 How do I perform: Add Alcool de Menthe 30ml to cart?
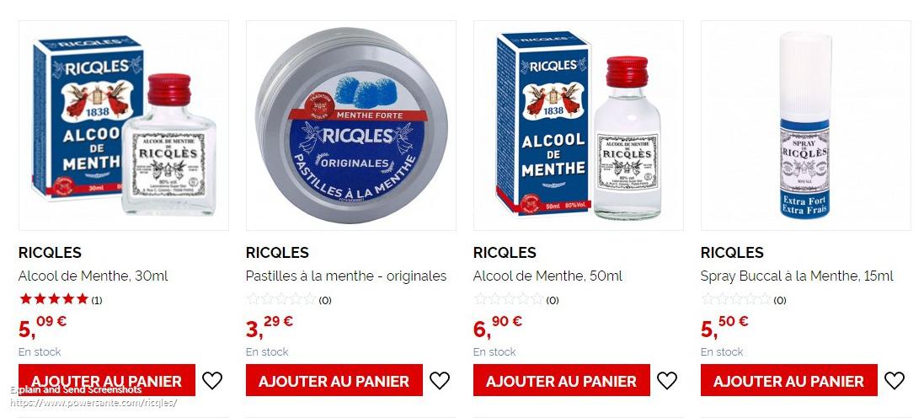pyautogui.click(x=107, y=380)
